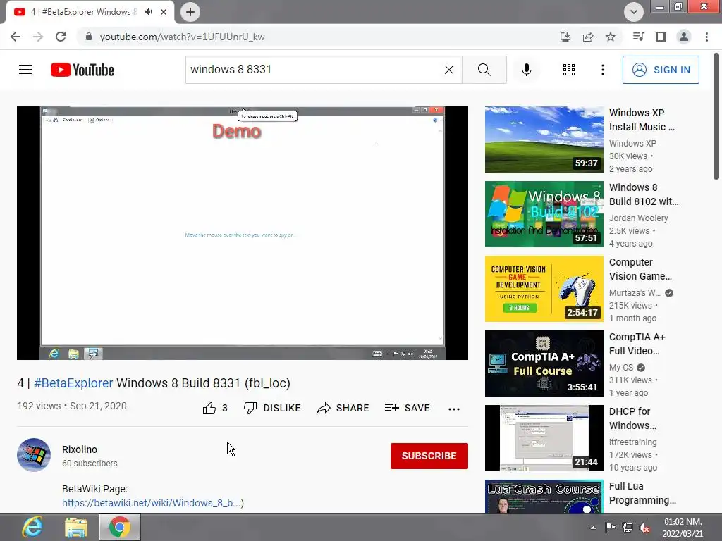Go back with browser back arrow
Viewport: 722px width, 541px height.
[16, 37]
